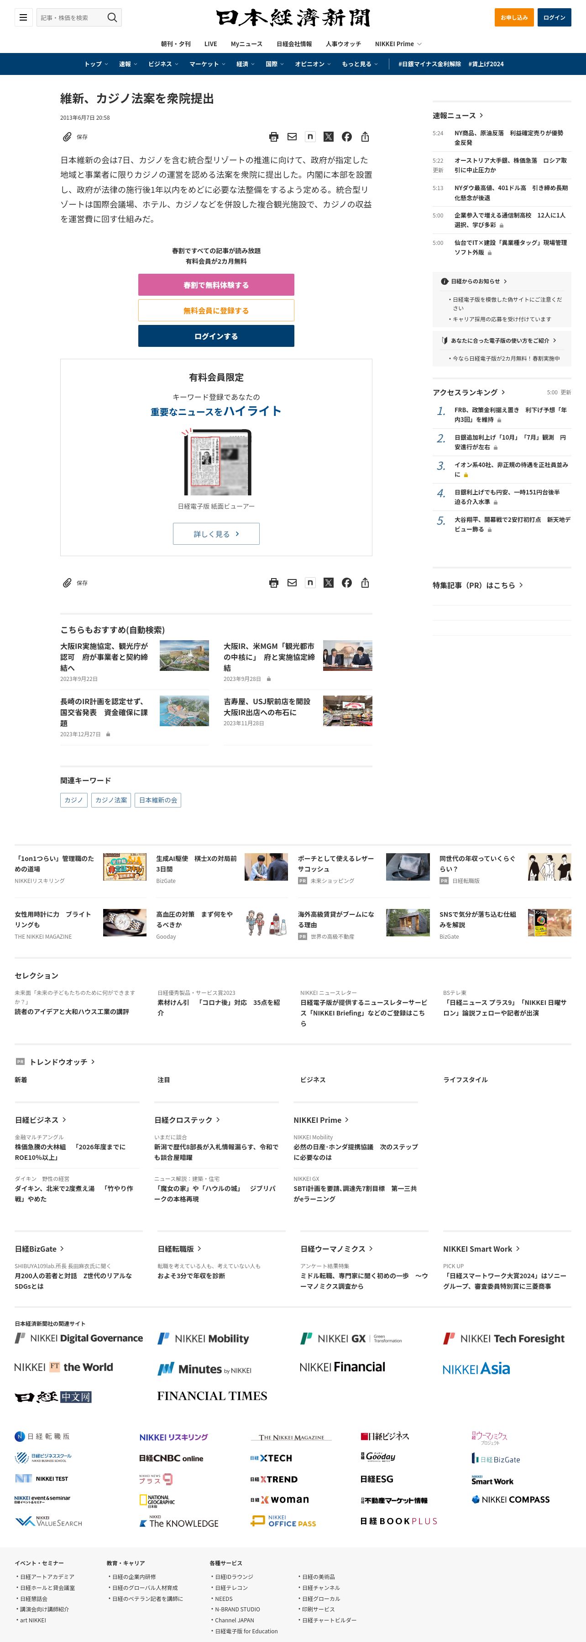
Task: Click the top save paperclip icon
Action: point(67,137)
